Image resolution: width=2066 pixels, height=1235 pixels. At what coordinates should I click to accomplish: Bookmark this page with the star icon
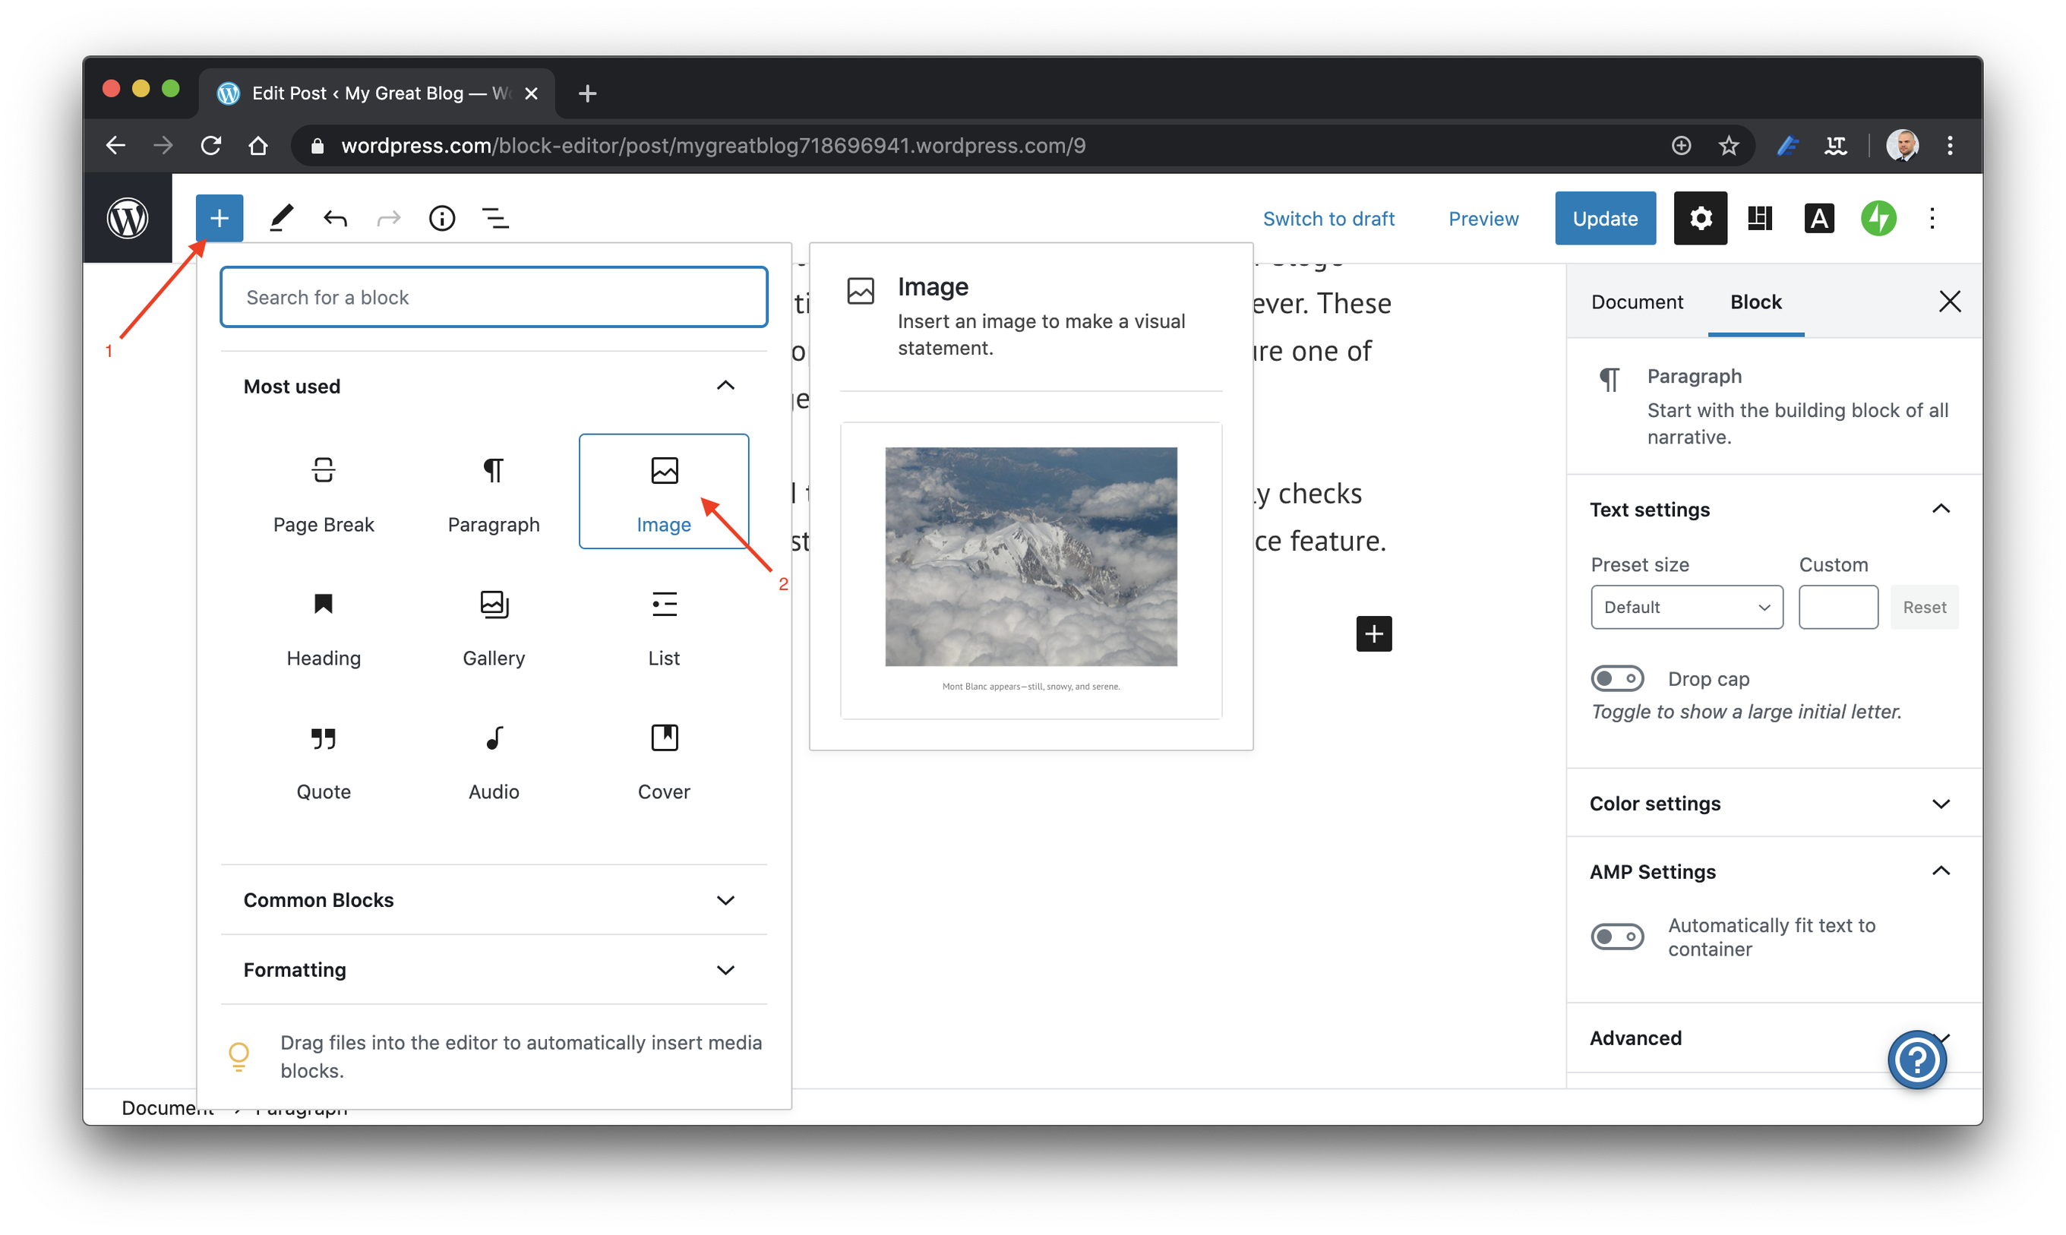[x=1729, y=146]
